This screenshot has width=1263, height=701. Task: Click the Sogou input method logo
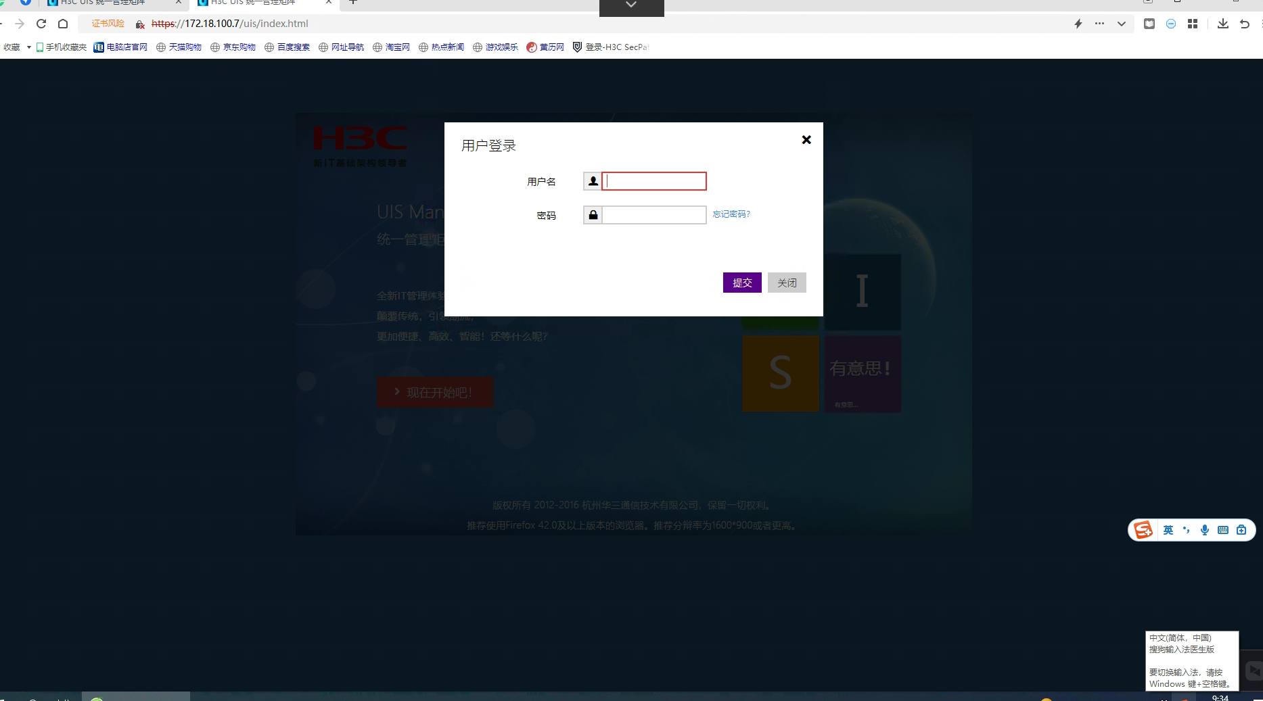pyautogui.click(x=1143, y=530)
